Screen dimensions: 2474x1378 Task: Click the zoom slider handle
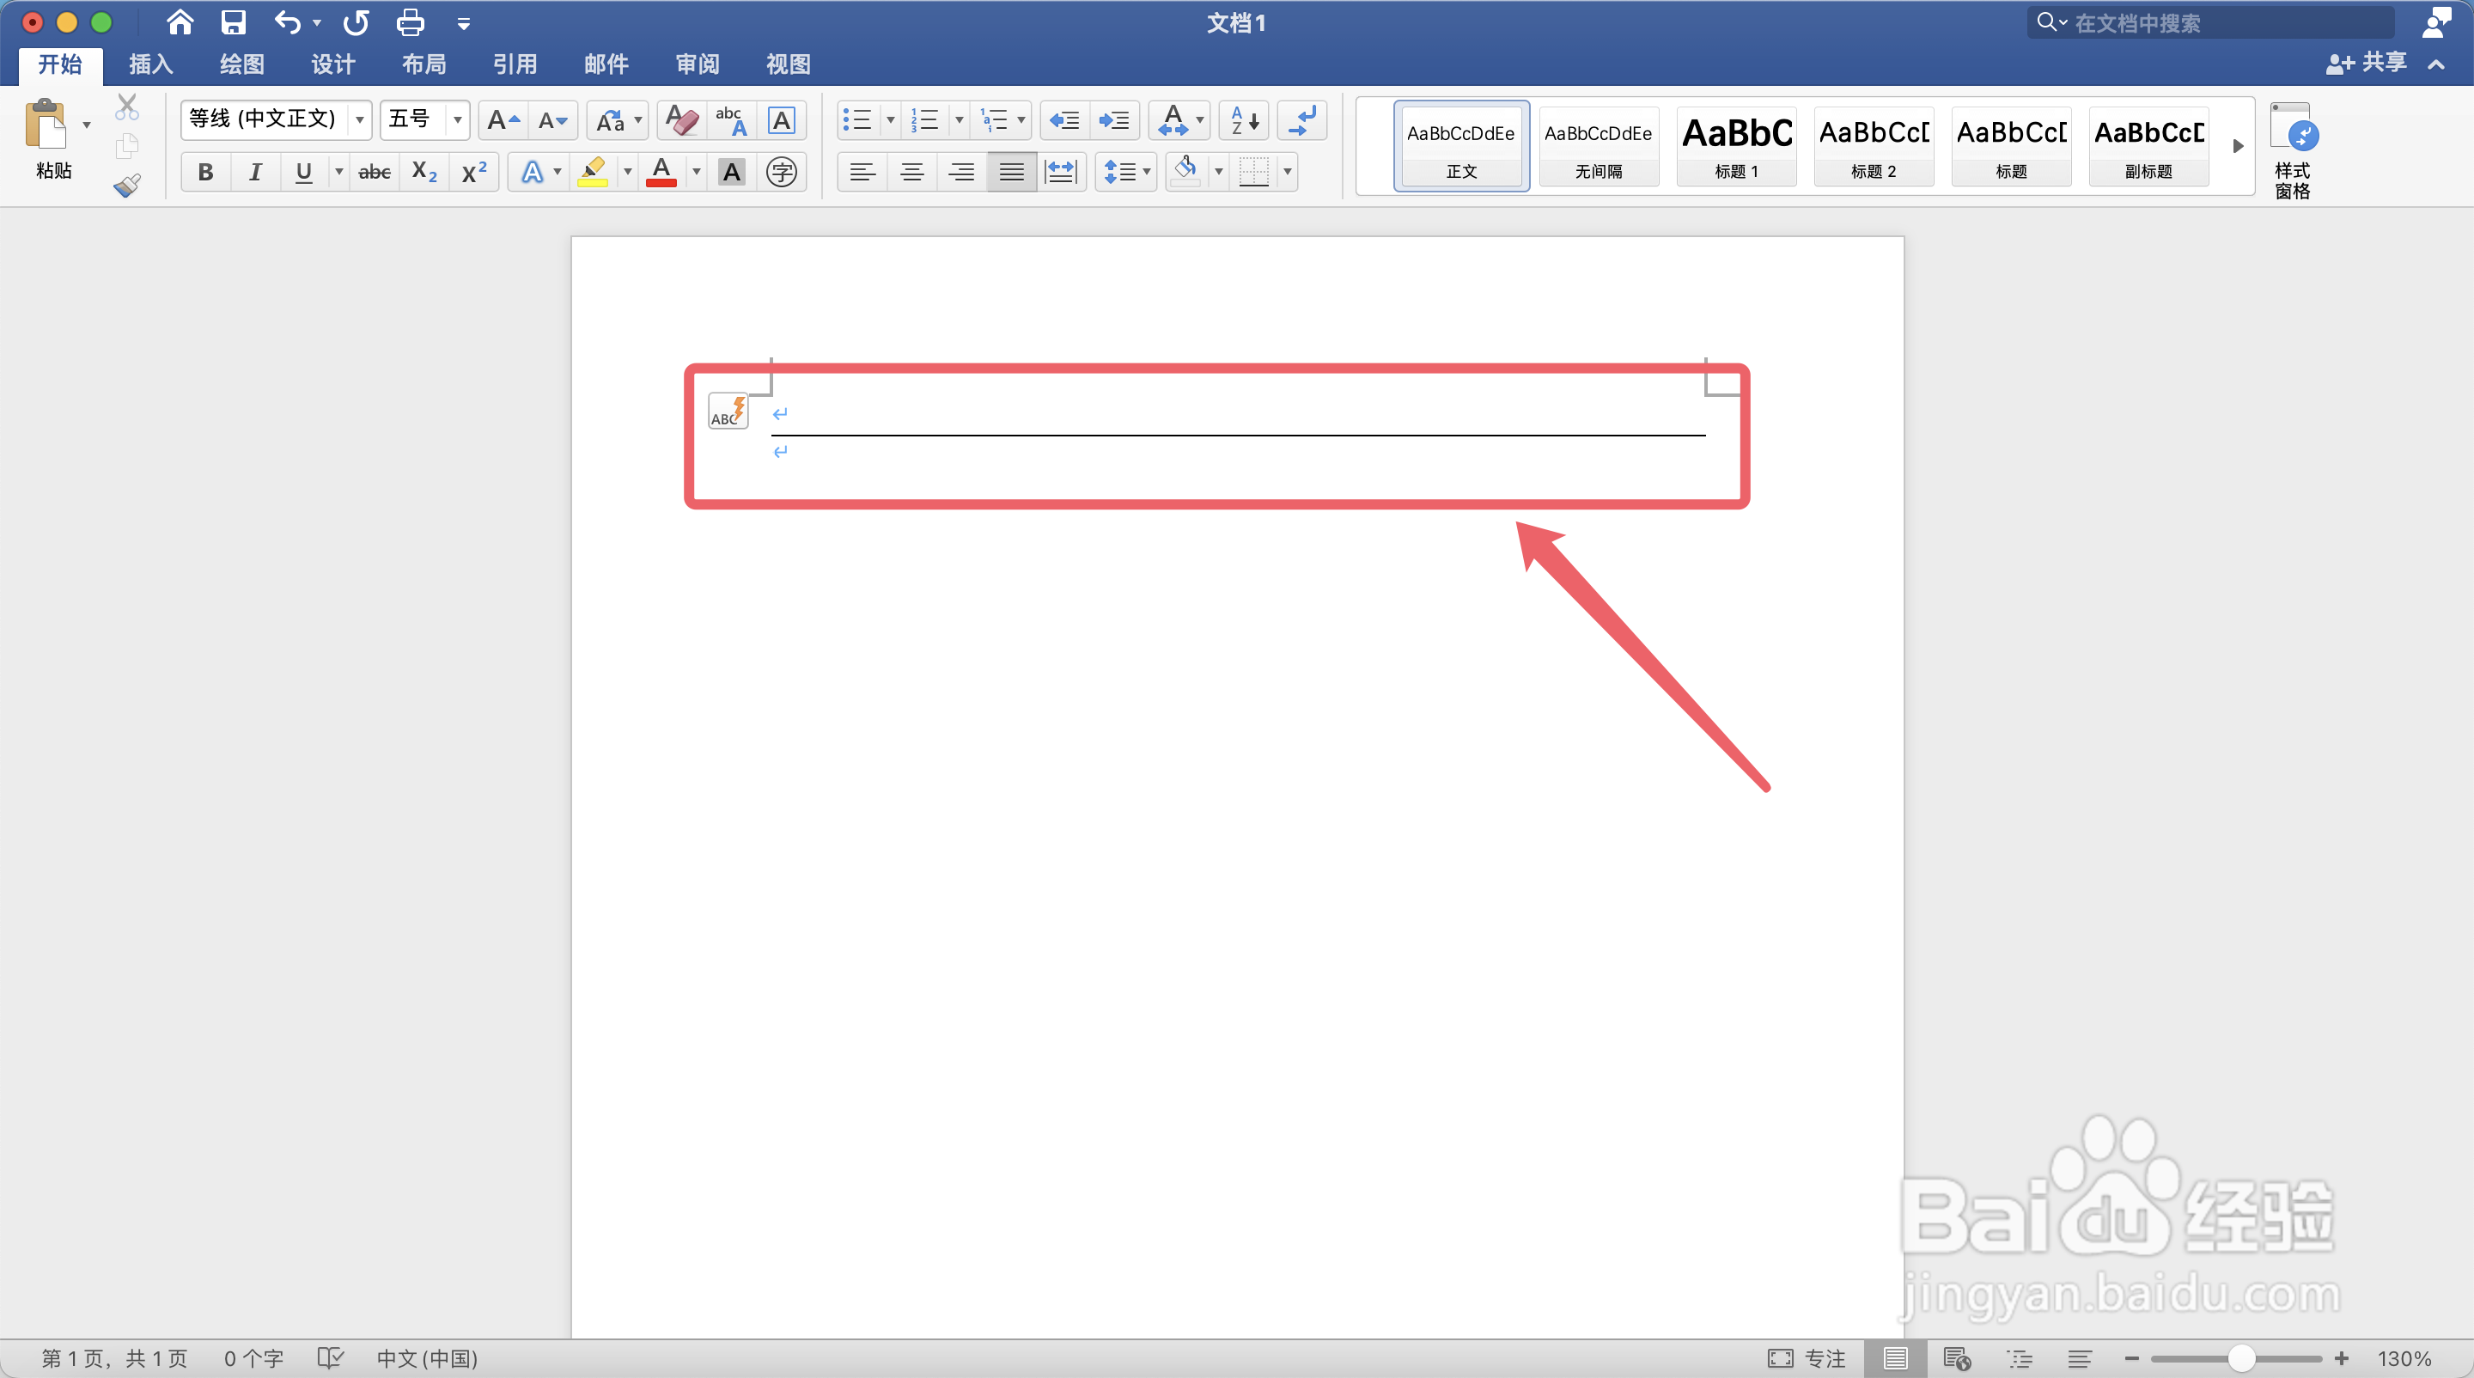(x=2240, y=1358)
